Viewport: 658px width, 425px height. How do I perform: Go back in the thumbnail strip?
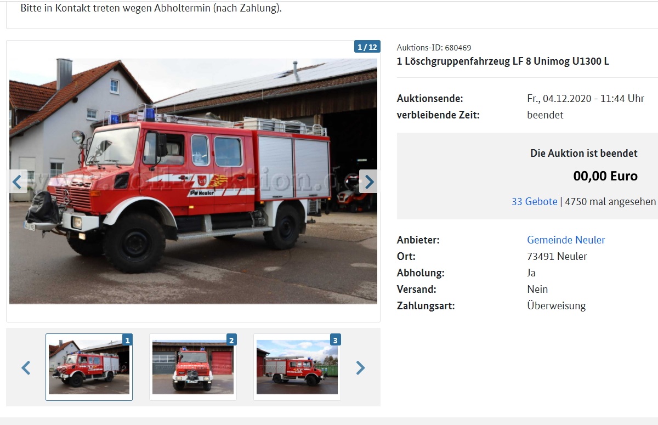point(26,367)
